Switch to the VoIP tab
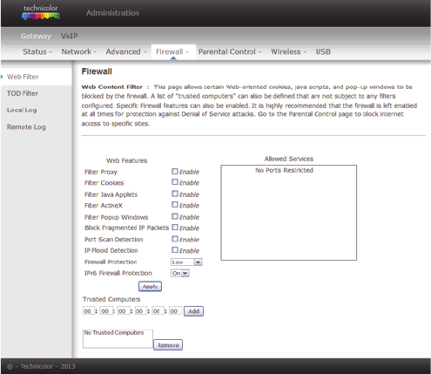 (69, 36)
